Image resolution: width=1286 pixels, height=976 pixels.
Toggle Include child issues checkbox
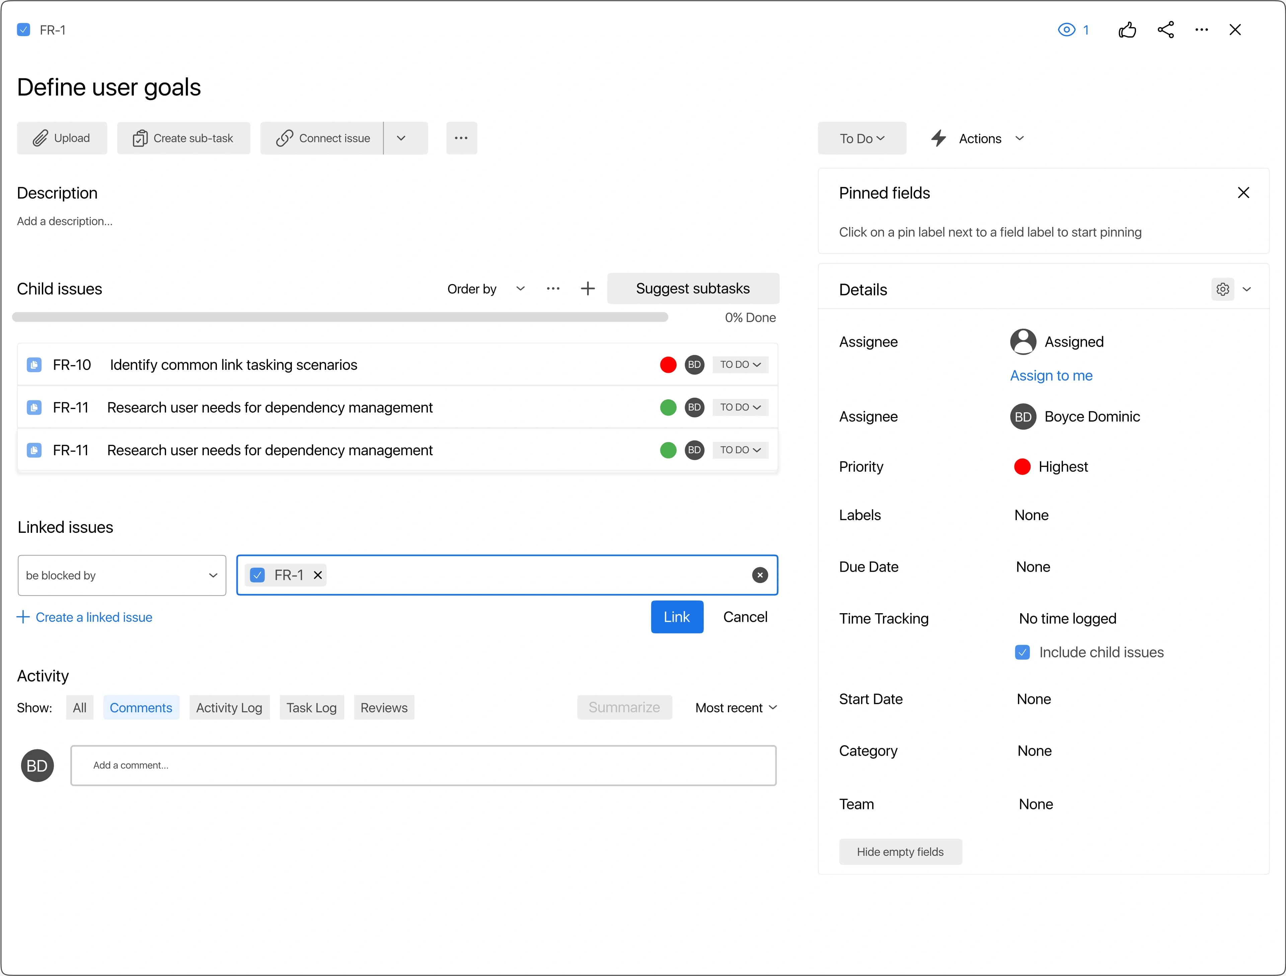(1022, 653)
